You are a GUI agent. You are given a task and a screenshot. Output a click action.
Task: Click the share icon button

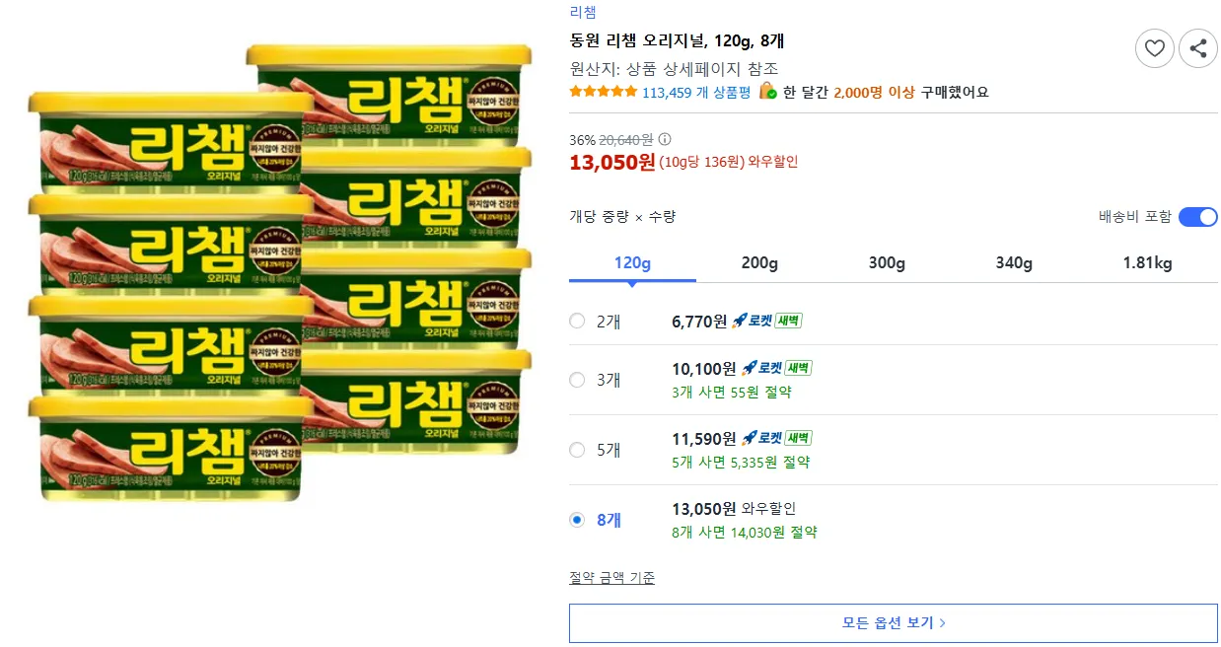pos(1198,48)
